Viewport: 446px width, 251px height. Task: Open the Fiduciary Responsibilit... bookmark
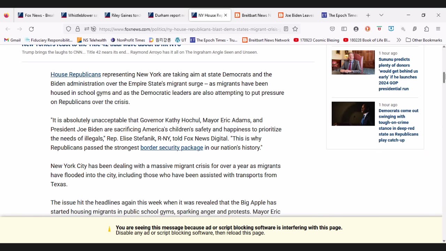point(49,40)
